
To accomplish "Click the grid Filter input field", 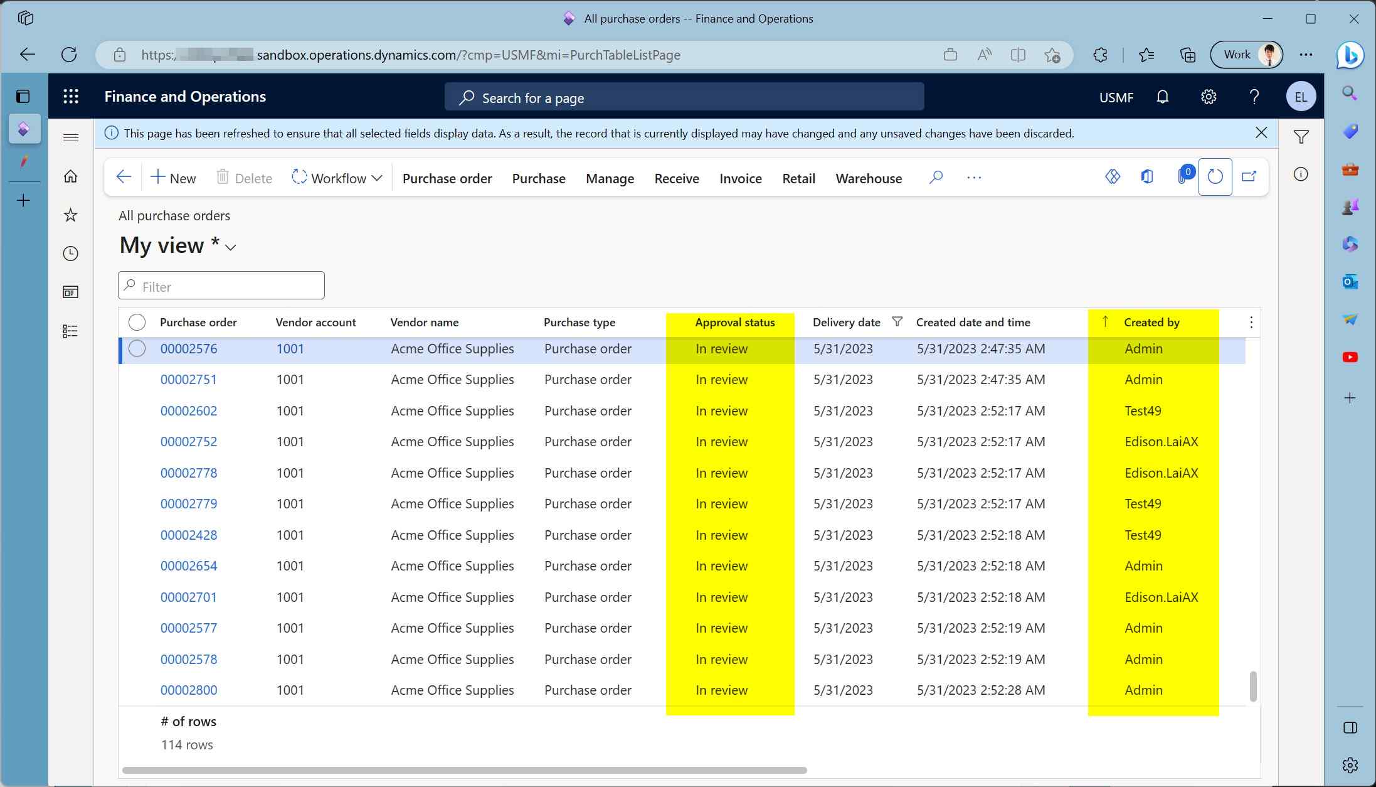I will (221, 286).
